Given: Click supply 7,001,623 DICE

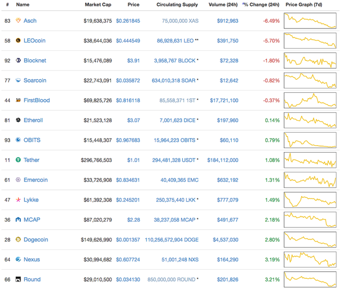Looking at the screenshot, I should click(x=177, y=120).
